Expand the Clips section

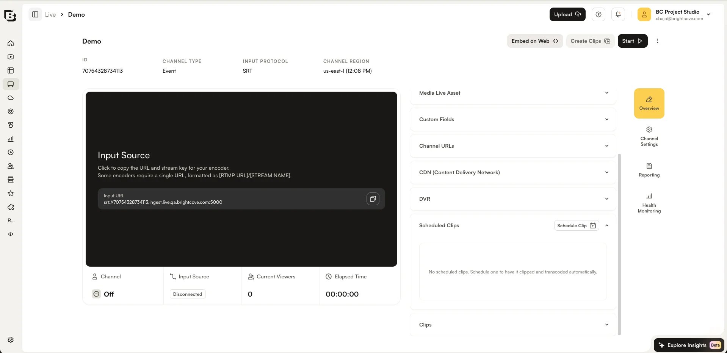click(x=513, y=325)
